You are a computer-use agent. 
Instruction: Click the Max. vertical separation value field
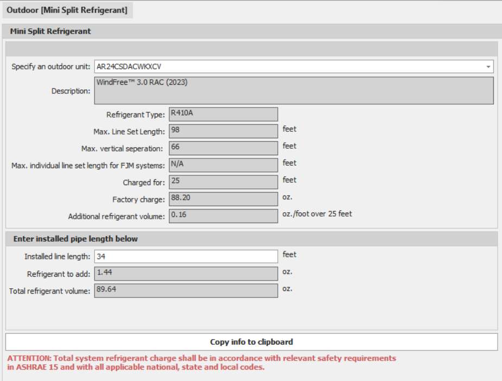[x=223, y=148]
